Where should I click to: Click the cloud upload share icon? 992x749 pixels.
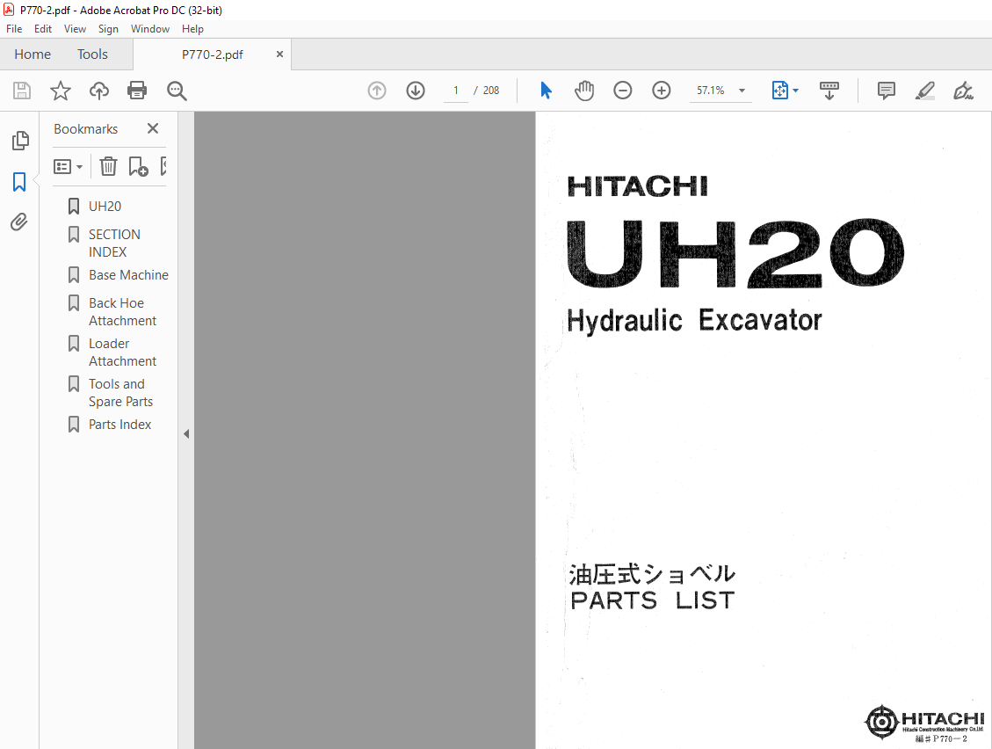(98, 91)
